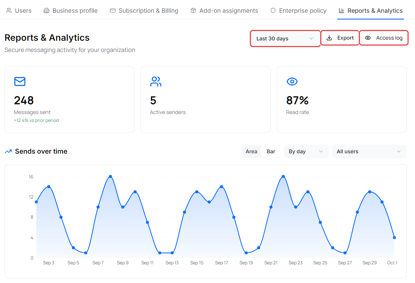The height and width of the screenshot is (283, 415).
Task: Click the Sep 11 axis label
Action: pyautogui.click(x=148, y=263)
